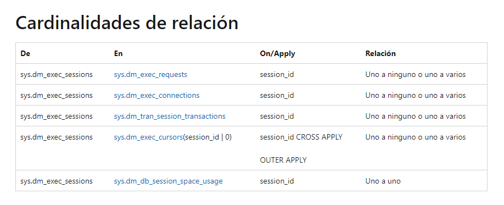
Task: Open the sys.dm_exec_connections link
Action: pyautogui.click(x=156, y=96)
